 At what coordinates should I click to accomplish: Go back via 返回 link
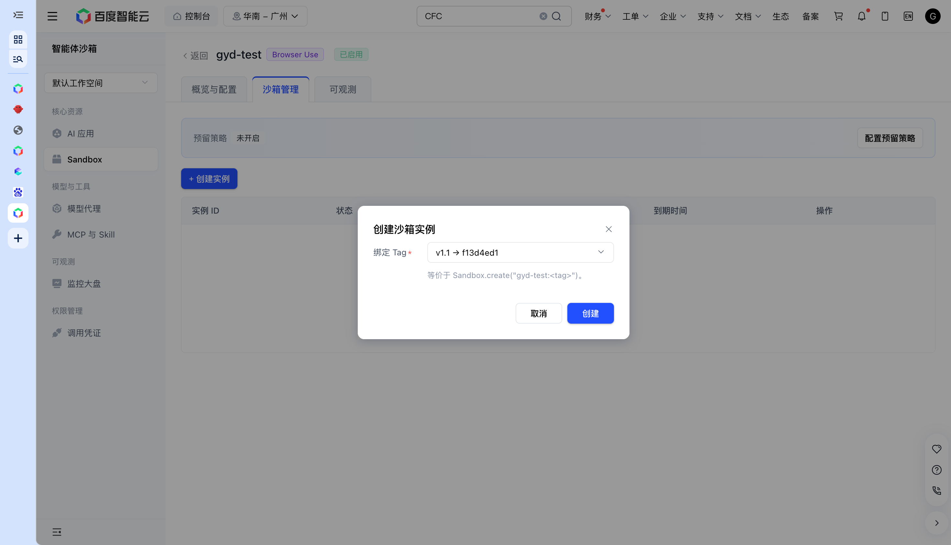click(195, 55)
